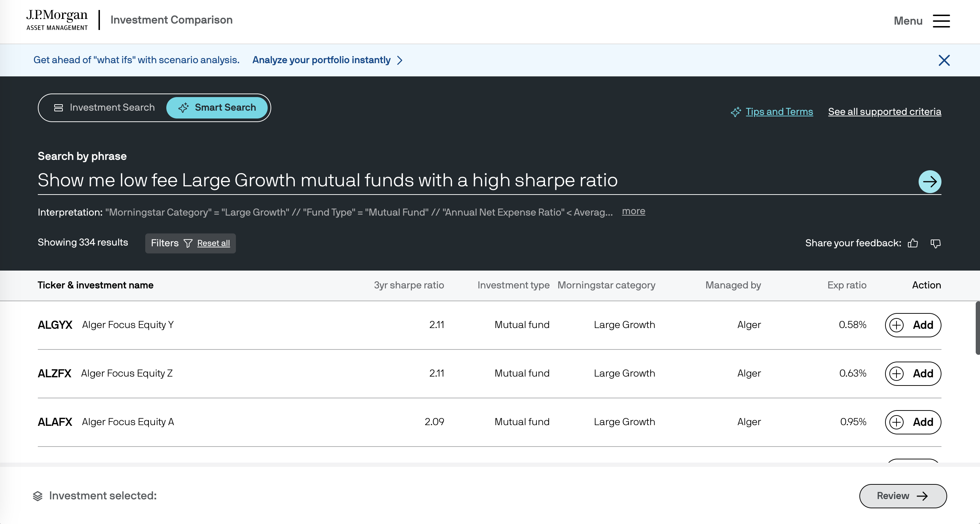
Task: Click the plus icon for ALGYX
Action: click(x=897, y=325)
